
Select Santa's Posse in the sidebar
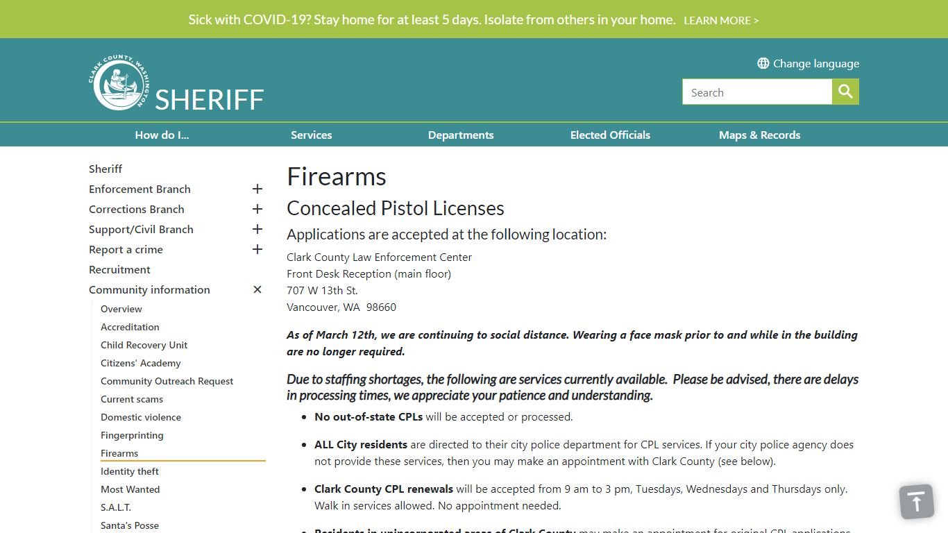tap(130, 525)
